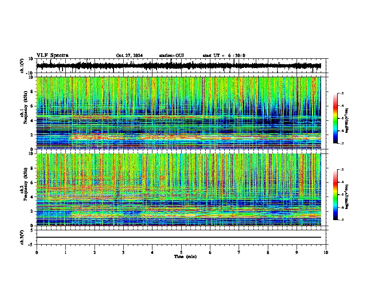This screenshot has height=283, width=367.
Task: Click the "4" kHz tick on ch.2 frequency axis
Action: tap(32, 197)
